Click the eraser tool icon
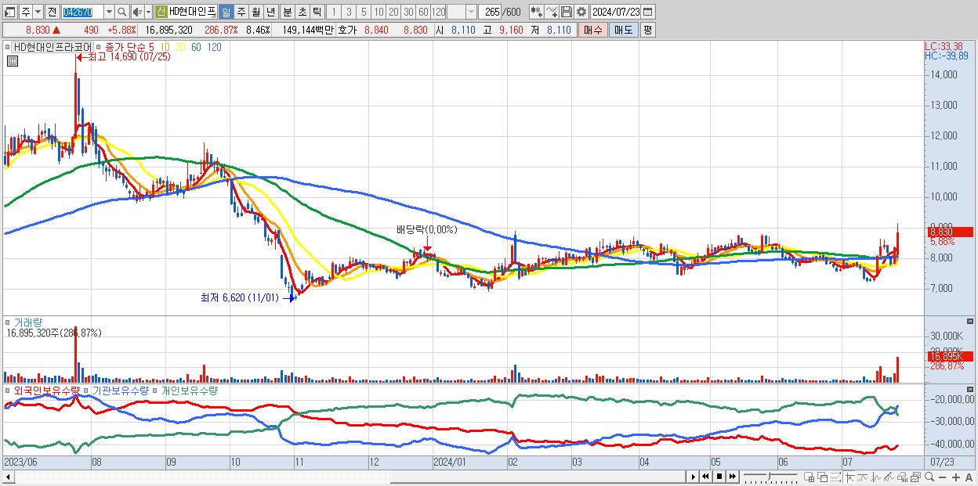The width and height of the screenshot is (978, 486). (902, 477)
